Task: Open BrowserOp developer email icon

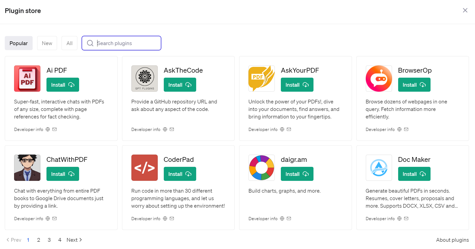Action: pyautogui.click(x=406, y=129)
